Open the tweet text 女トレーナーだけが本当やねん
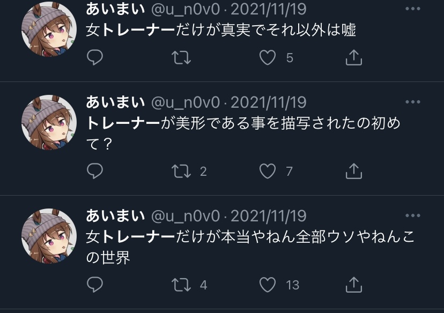The image size is (444, 313). pos(190,236)
